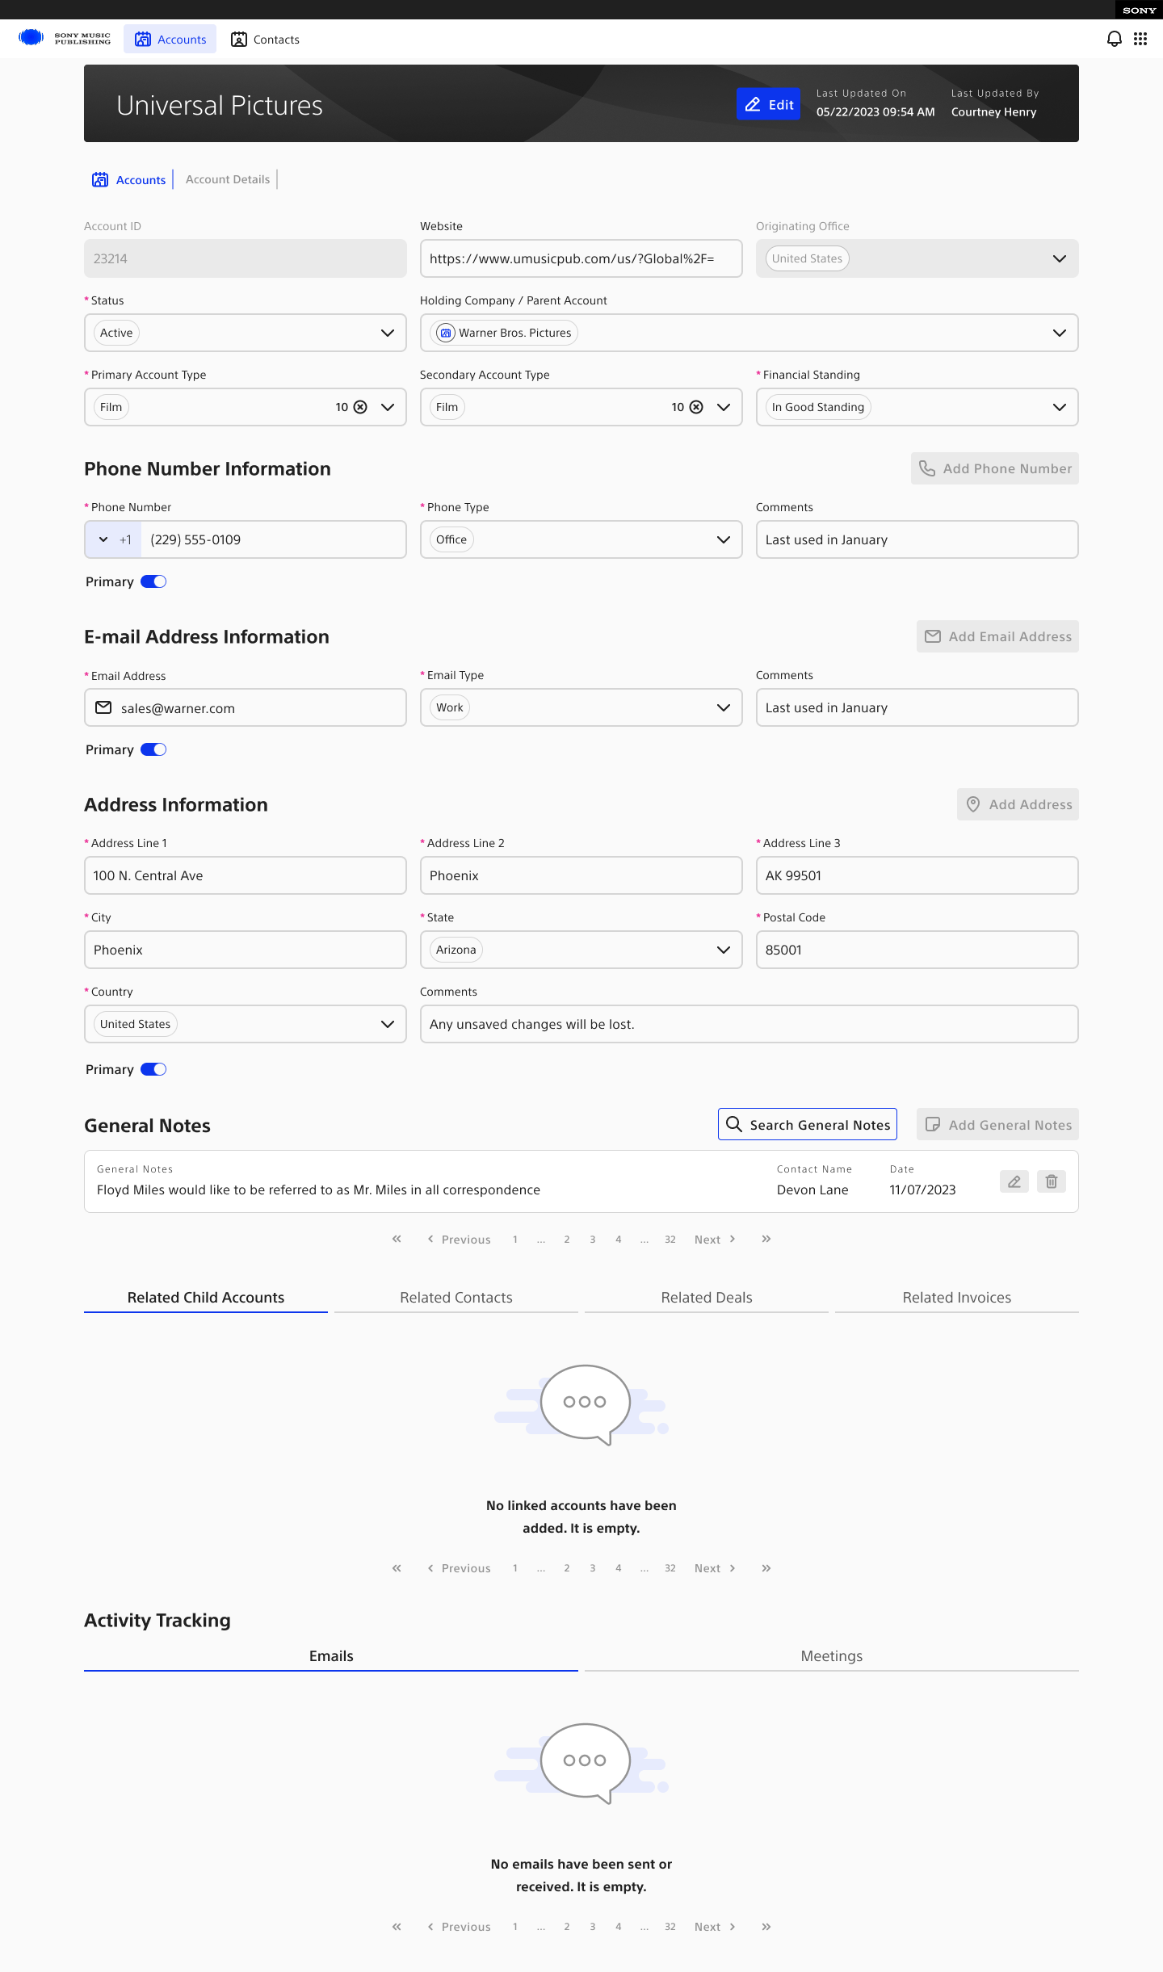1163x1972 pixels.
Task: Jump to last page of General Notes
Action: 766,1239
